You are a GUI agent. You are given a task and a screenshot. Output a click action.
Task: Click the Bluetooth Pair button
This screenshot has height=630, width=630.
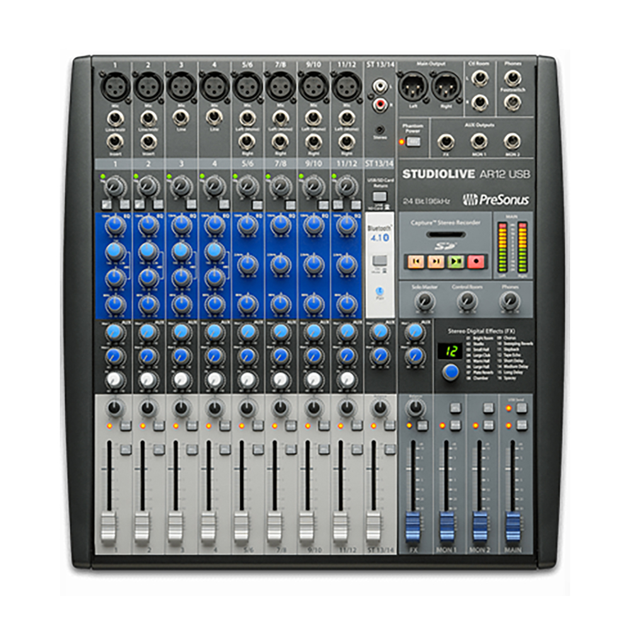[380, 290]
